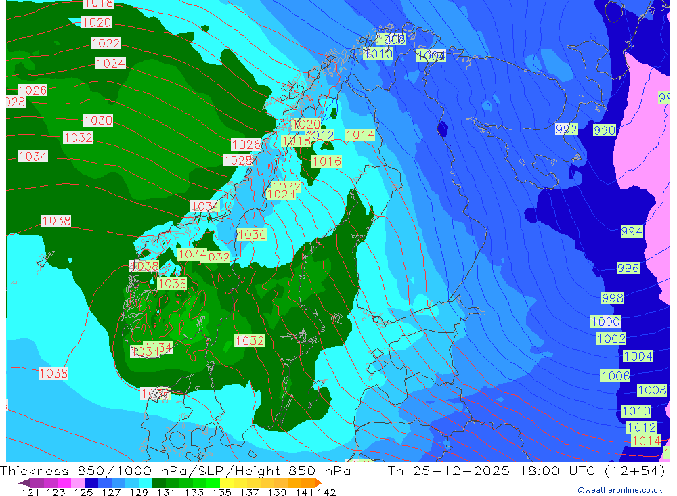The height and width of the screenshot is (496, 677).
Task: Click the cyan swatch in thickness legend
Action: point(146,482)
